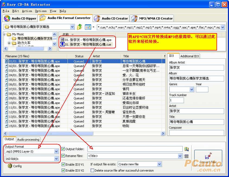Disable Enable ID3 V1 checkbox
The height and width of the screenshot is (177, 229).
[63, 165]
